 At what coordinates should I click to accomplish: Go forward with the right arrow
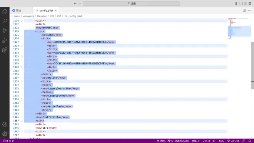tap(80, 3)
